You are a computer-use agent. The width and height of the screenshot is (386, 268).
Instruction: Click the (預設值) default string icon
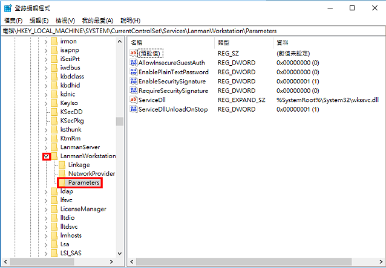click(x=133, y=53)
